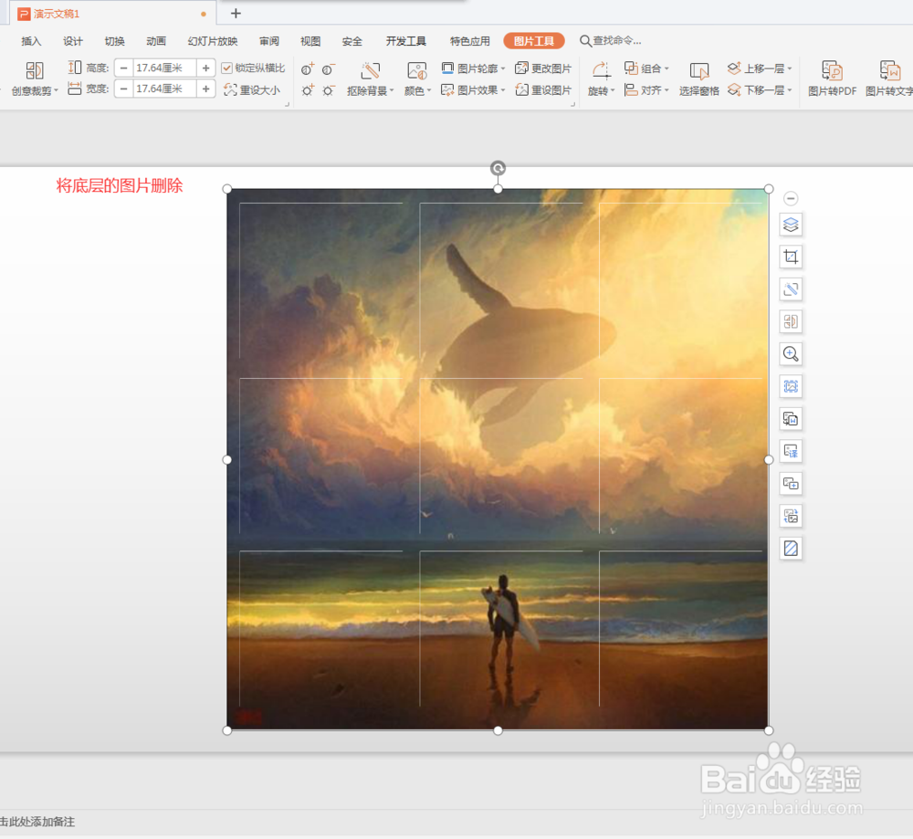Screen dimensions: 913x839
Task: Click the picture translate floating icon
Action: pyautogui.click(x=791, y=451)
